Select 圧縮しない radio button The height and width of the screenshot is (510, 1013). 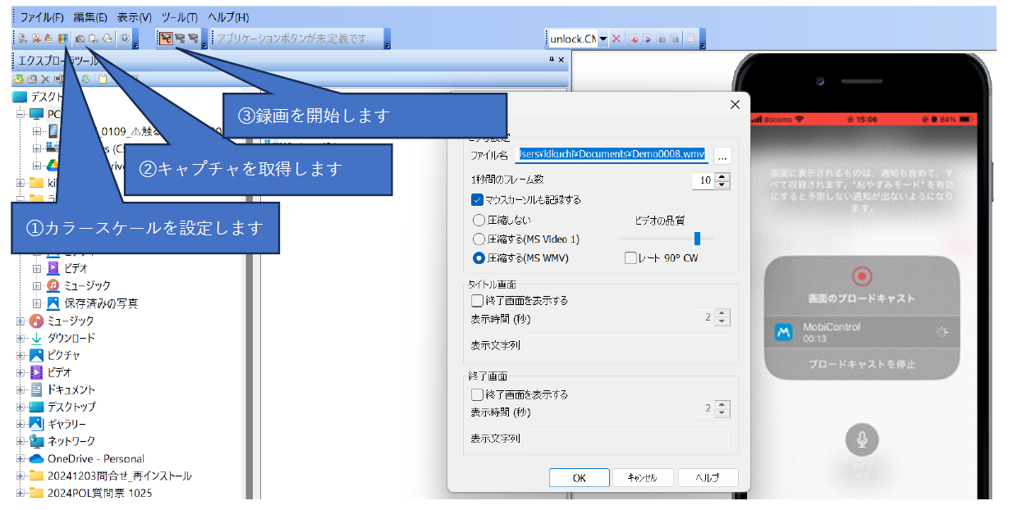[x=479, y=220]
